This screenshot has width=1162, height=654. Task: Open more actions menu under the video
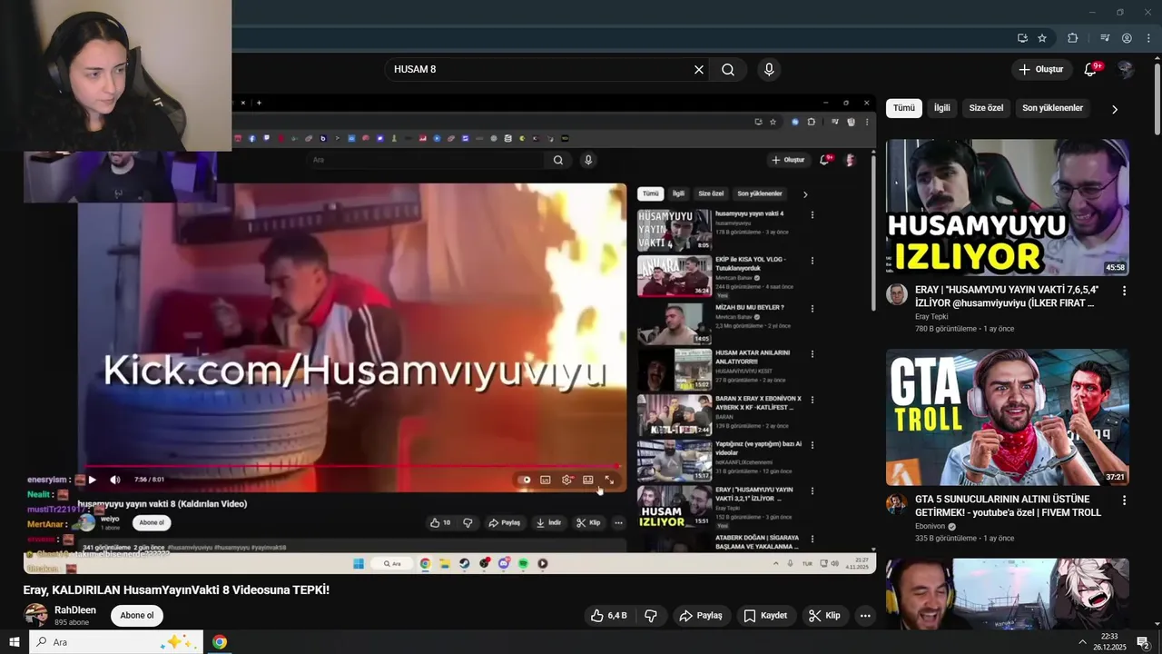865,616
